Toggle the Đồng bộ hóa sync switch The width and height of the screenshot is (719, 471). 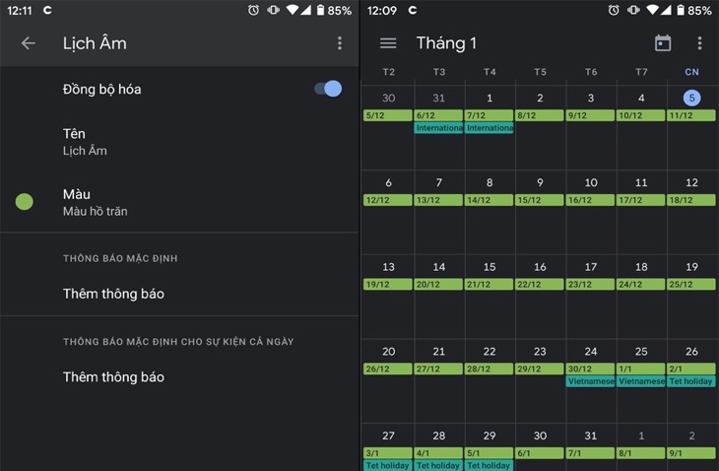point(328,89)
